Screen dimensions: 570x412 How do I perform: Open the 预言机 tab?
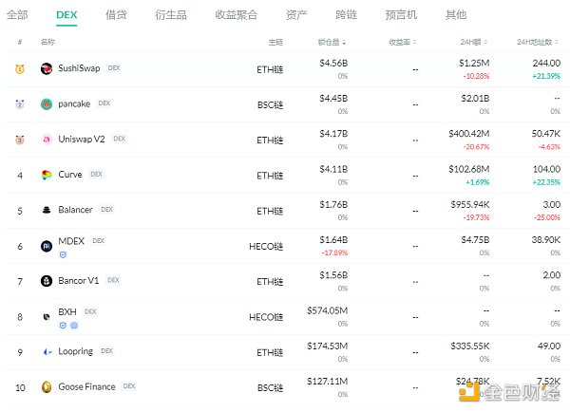pos(401,15)
